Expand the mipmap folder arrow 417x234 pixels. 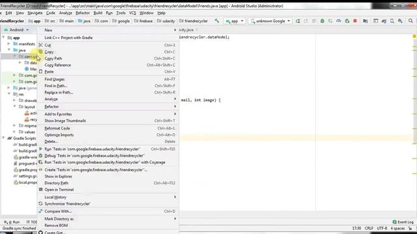pos(14,125)
